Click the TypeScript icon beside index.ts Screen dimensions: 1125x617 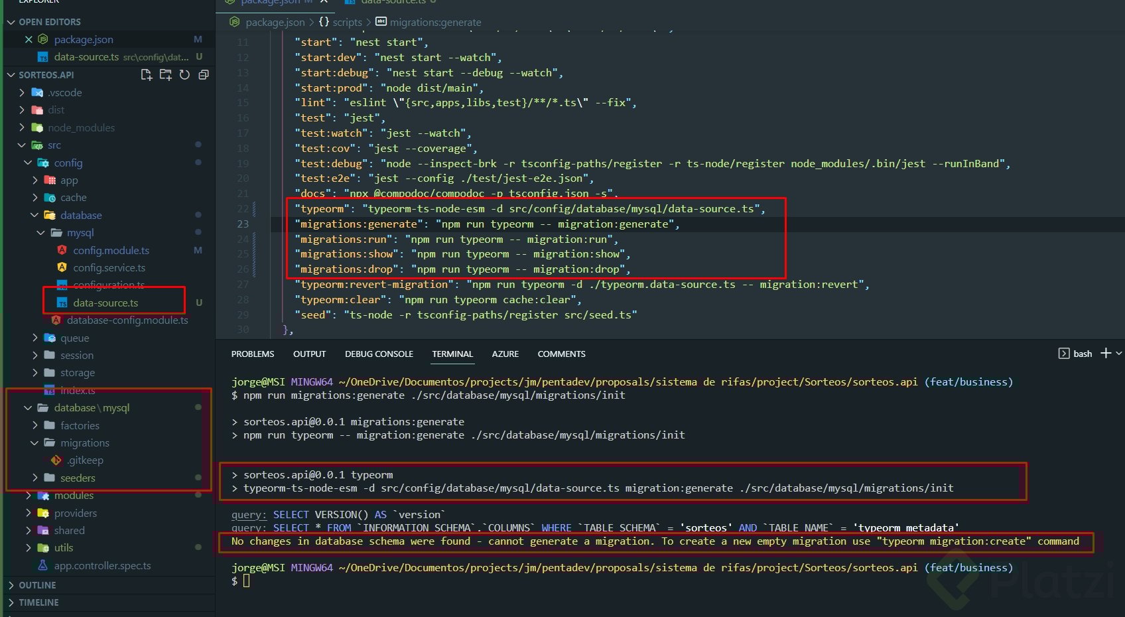pyautogui.click(x=49, y=390)
